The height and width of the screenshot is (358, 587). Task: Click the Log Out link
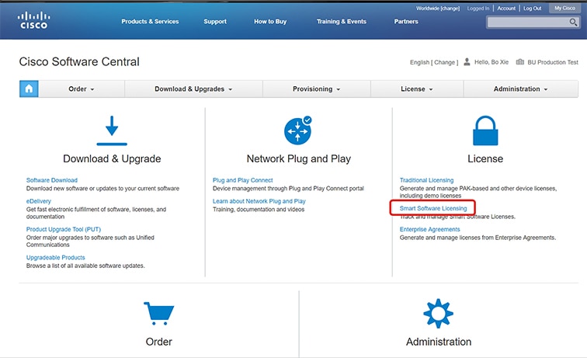click(532, 9)
